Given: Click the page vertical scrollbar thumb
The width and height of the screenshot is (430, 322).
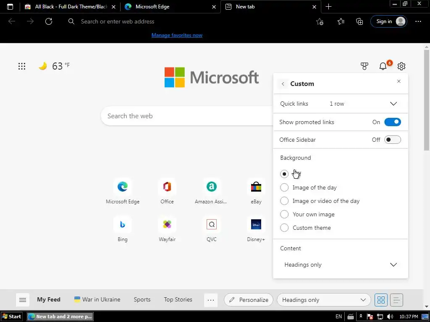Looking at the screenshot, I should tap(427, 100).
